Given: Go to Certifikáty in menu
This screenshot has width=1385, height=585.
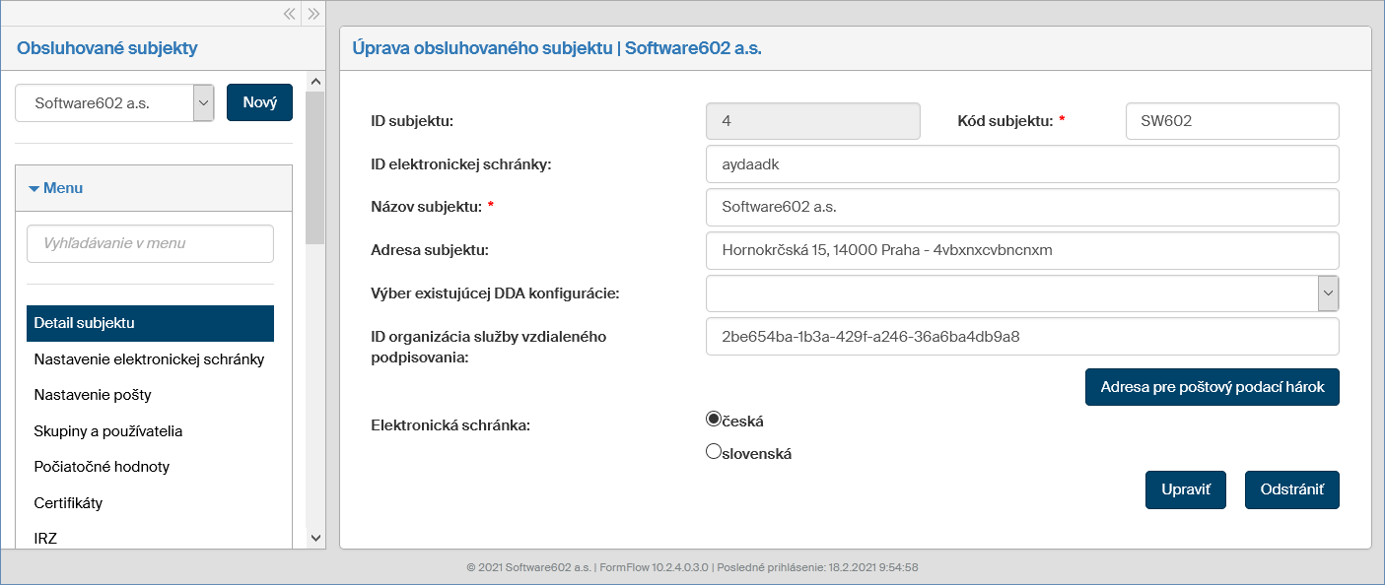Looking at the screenshot, I should click(x=68, y=503).
